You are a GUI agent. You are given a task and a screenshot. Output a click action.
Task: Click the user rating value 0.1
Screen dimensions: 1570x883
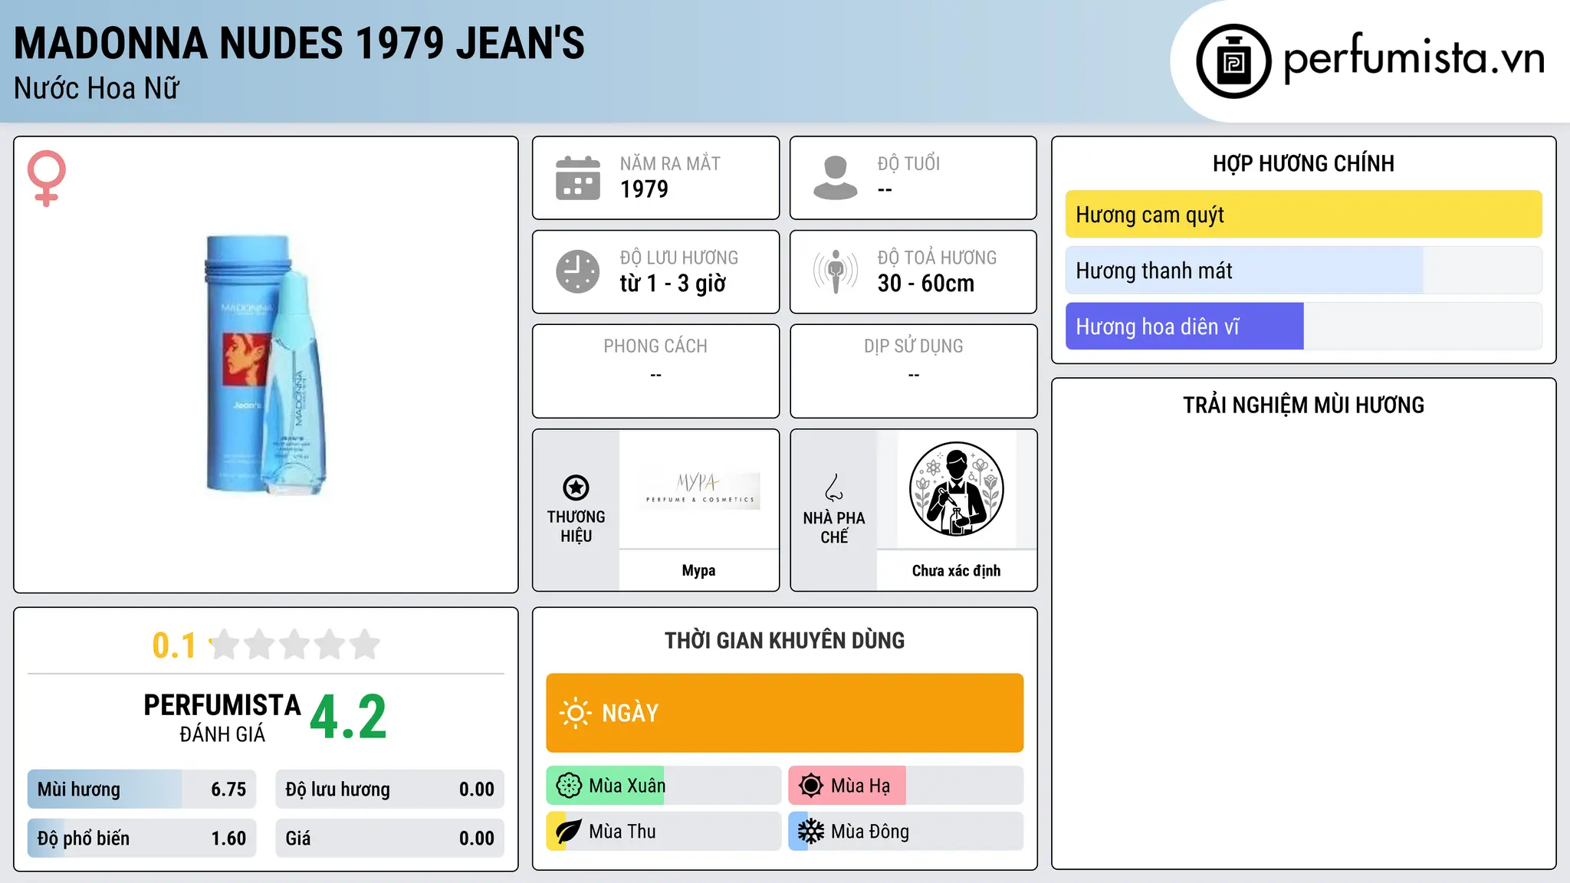174,645
